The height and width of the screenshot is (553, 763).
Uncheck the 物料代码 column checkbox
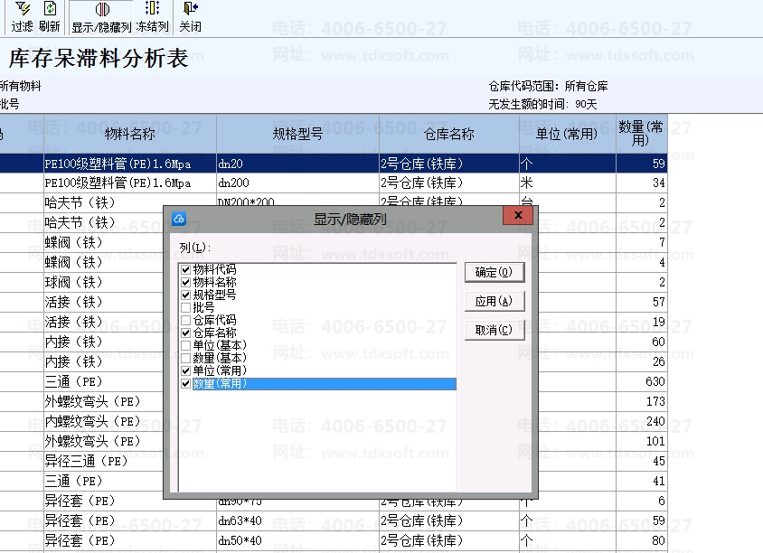coord(185,269)
